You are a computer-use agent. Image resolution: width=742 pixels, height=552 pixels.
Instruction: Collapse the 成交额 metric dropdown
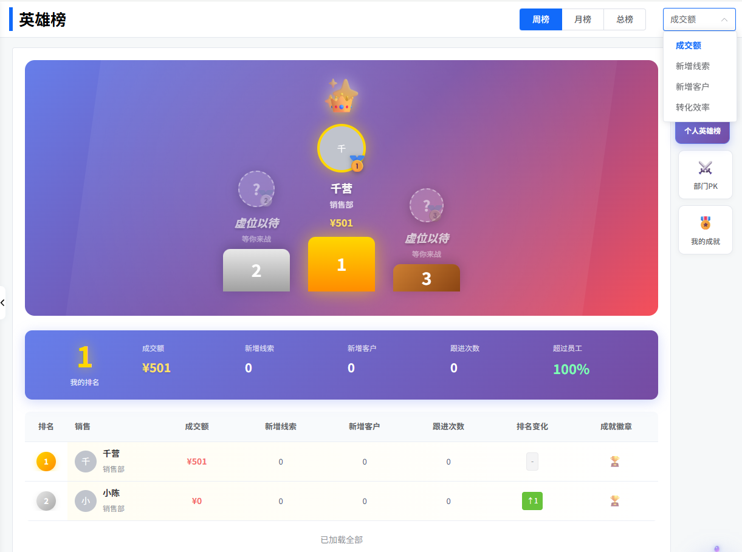tap(699, 19)
